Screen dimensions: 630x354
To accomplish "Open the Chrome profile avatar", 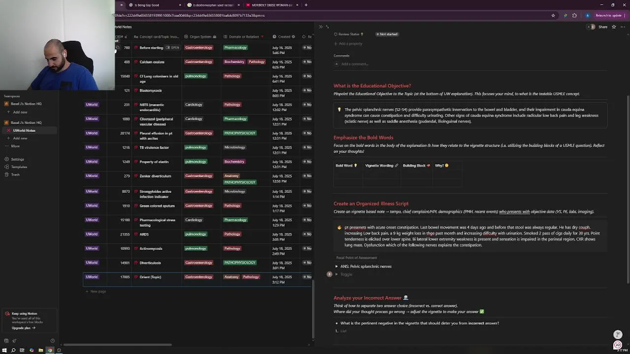I will point(587,15).
